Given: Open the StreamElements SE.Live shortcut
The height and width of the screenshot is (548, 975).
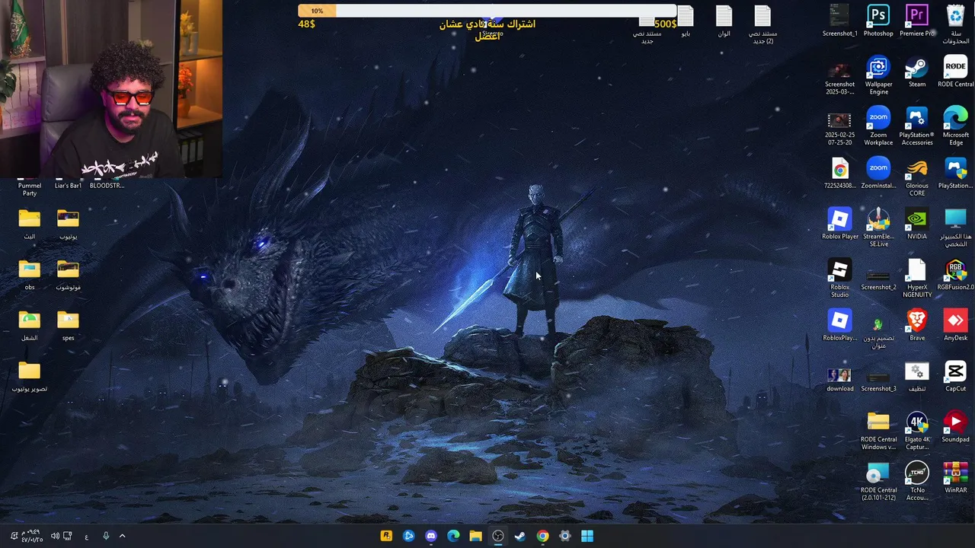Looking at the screenshot, I should pyautogui.click(x=878, y=227).
